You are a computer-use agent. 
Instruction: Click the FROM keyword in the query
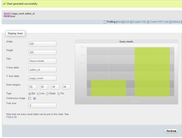[7, 16]
